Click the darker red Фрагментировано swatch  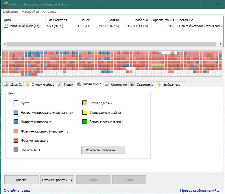pos(16,140)
